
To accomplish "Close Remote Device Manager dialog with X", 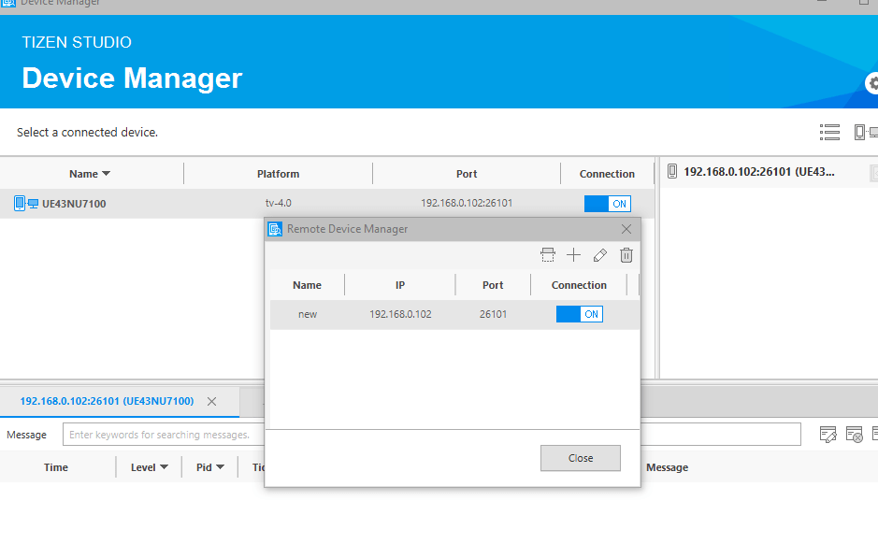I will click(x=626, y=229).
